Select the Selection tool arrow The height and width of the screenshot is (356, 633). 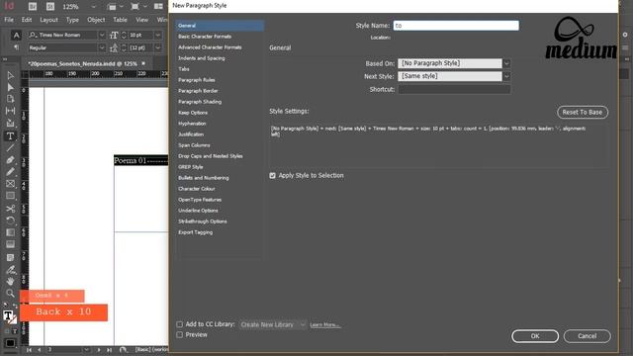(11, 75)
